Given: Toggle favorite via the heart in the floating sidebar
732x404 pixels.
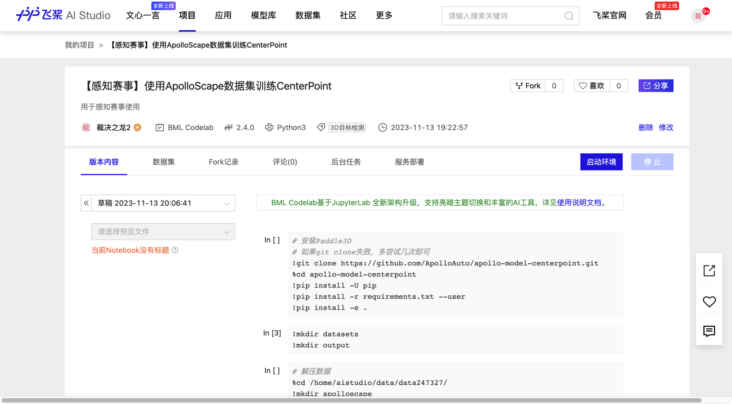Looking at the screenshot, I should pos(709,302).
